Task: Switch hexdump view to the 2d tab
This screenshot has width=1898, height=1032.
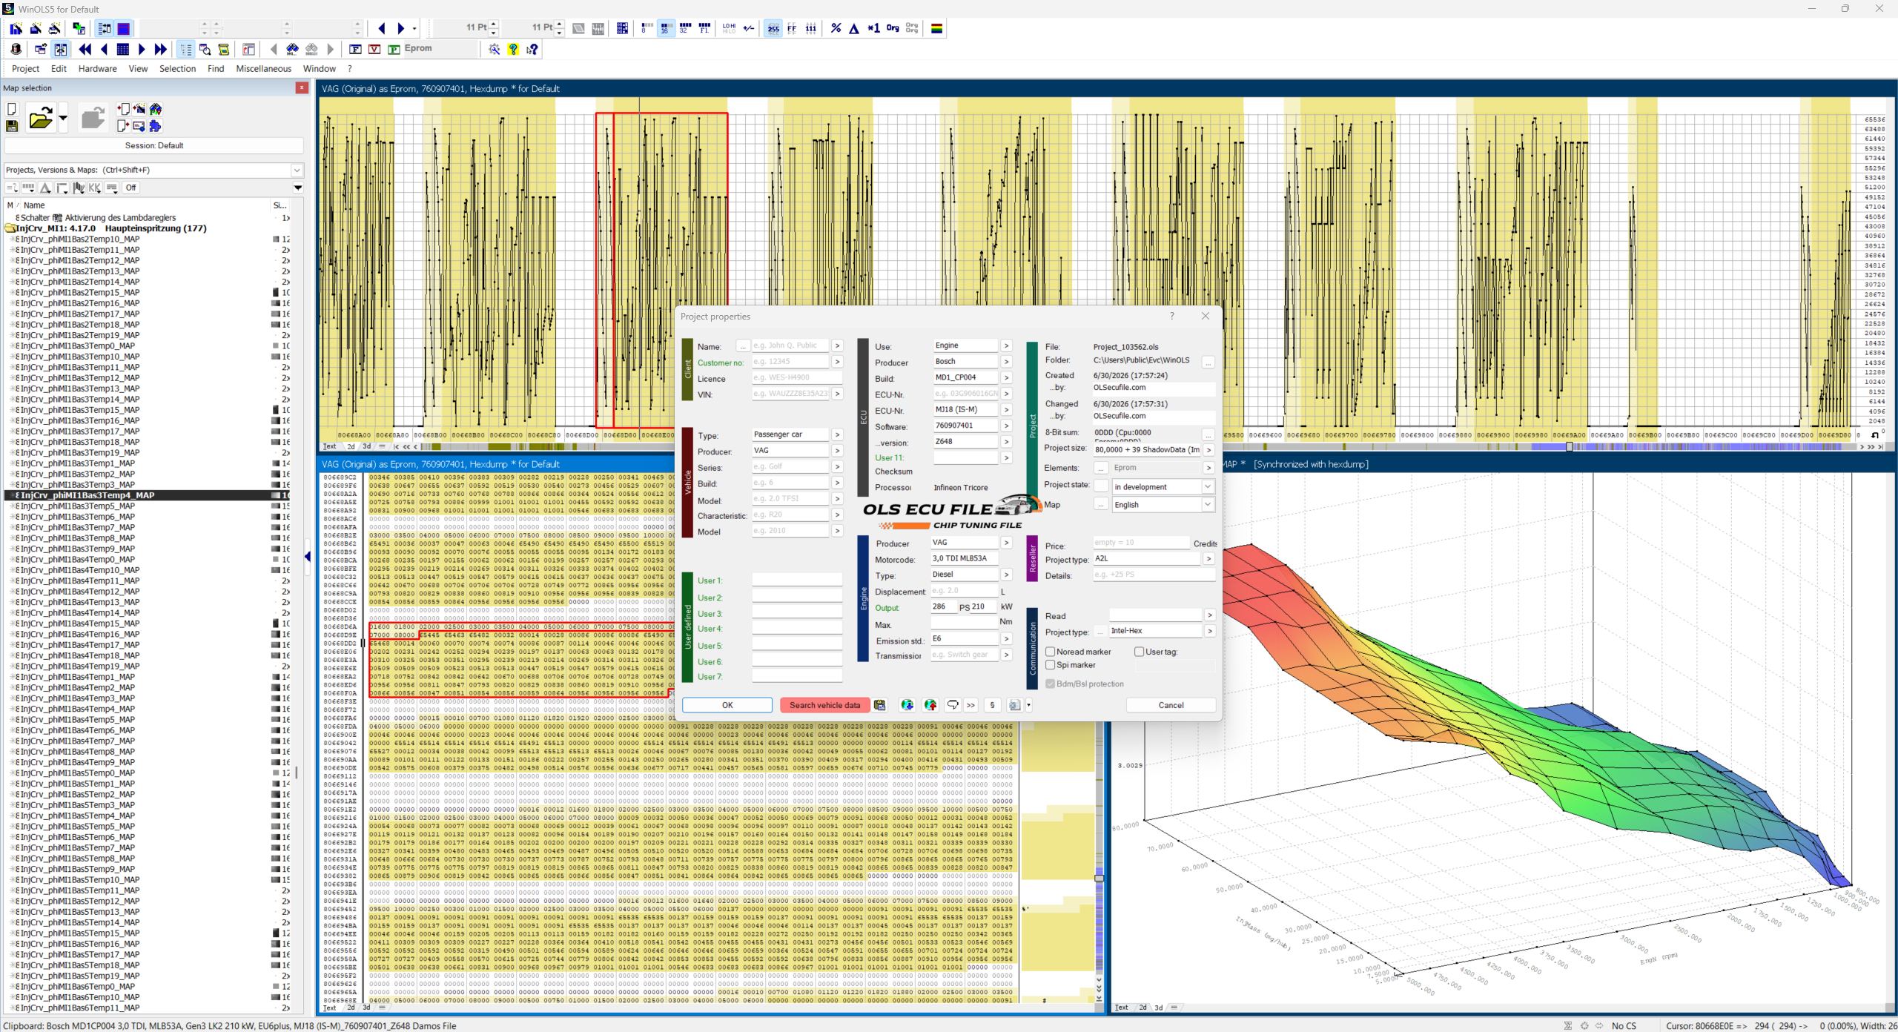Action: (351, 1008)
